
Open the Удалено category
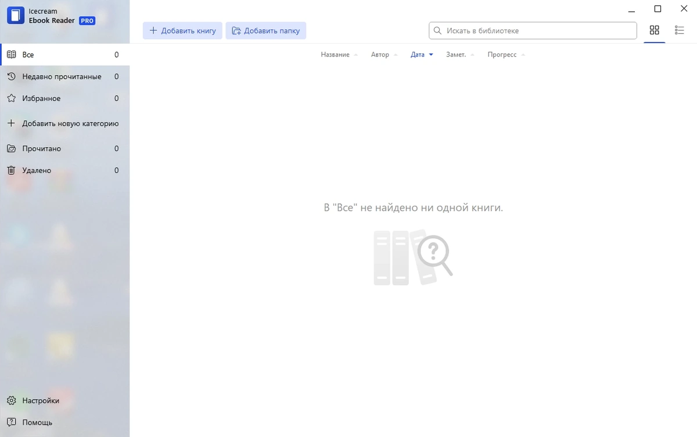point(65,170)
